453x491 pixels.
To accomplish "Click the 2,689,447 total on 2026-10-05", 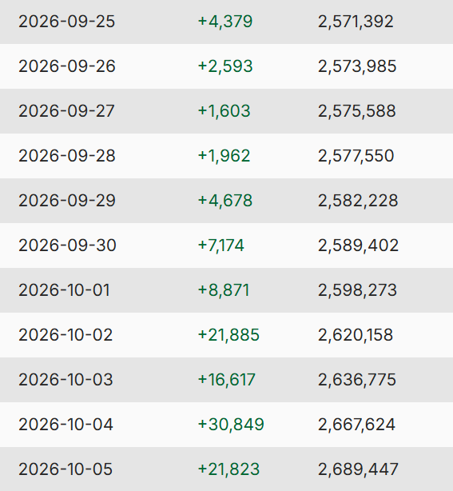I will [x=358, y=469].
